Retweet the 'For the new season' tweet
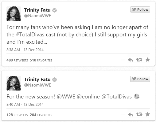The height and width of the screenshot is (122, 156). (x=139, y=114)
